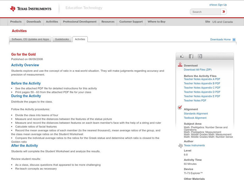Click the 'Published on 06/09/2008' text

click(27, 59)
